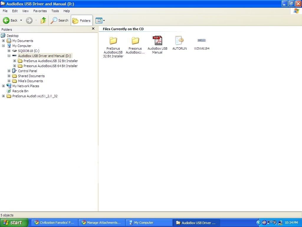
Task: Expand the Control Panel tree node
Action: point(9,71)
